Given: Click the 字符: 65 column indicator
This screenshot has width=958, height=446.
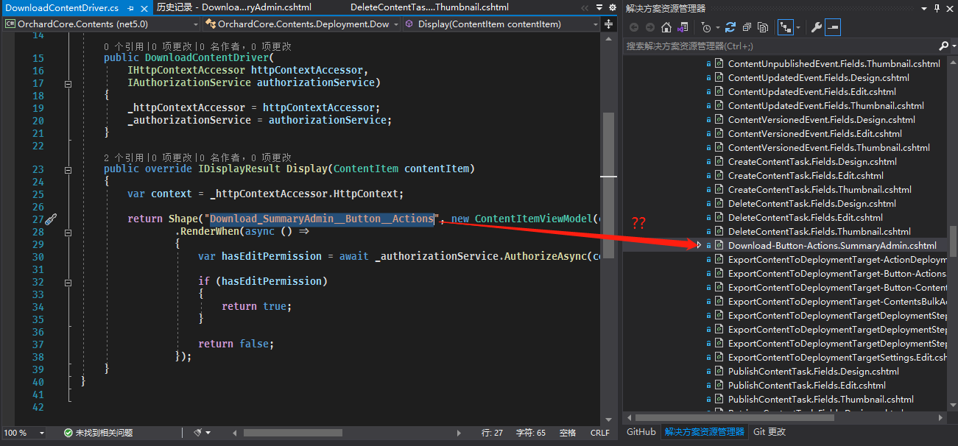Looking at the screenshot, I should click(x=531, y=433).
